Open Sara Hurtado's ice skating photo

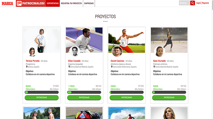[x=169, y=40]
